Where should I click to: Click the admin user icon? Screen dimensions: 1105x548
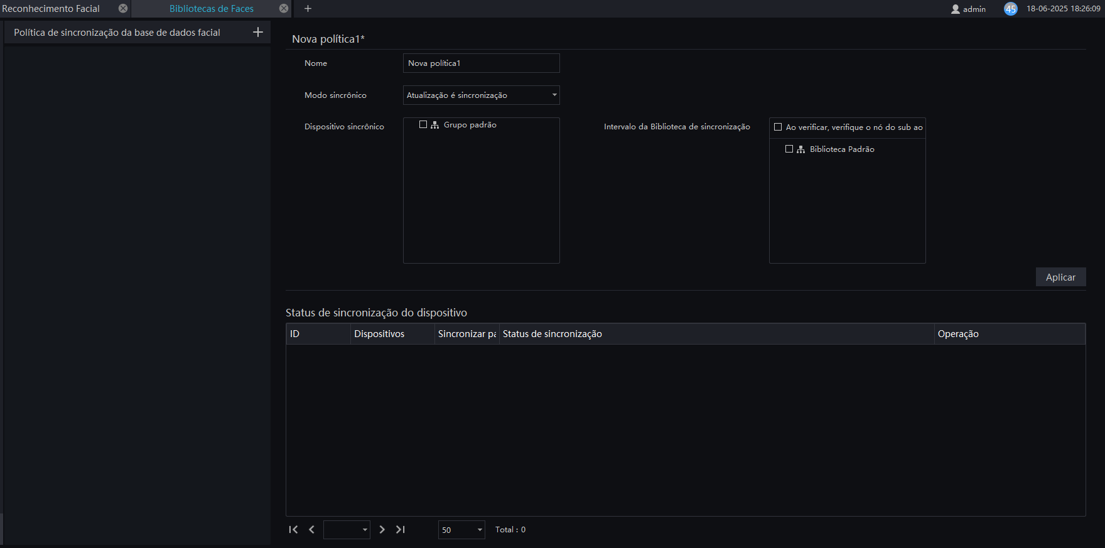(956, 9)
